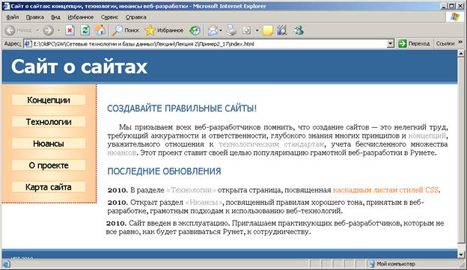Open Back history dropdown arrow
This screenshot has width=467, height=270.
37,30
